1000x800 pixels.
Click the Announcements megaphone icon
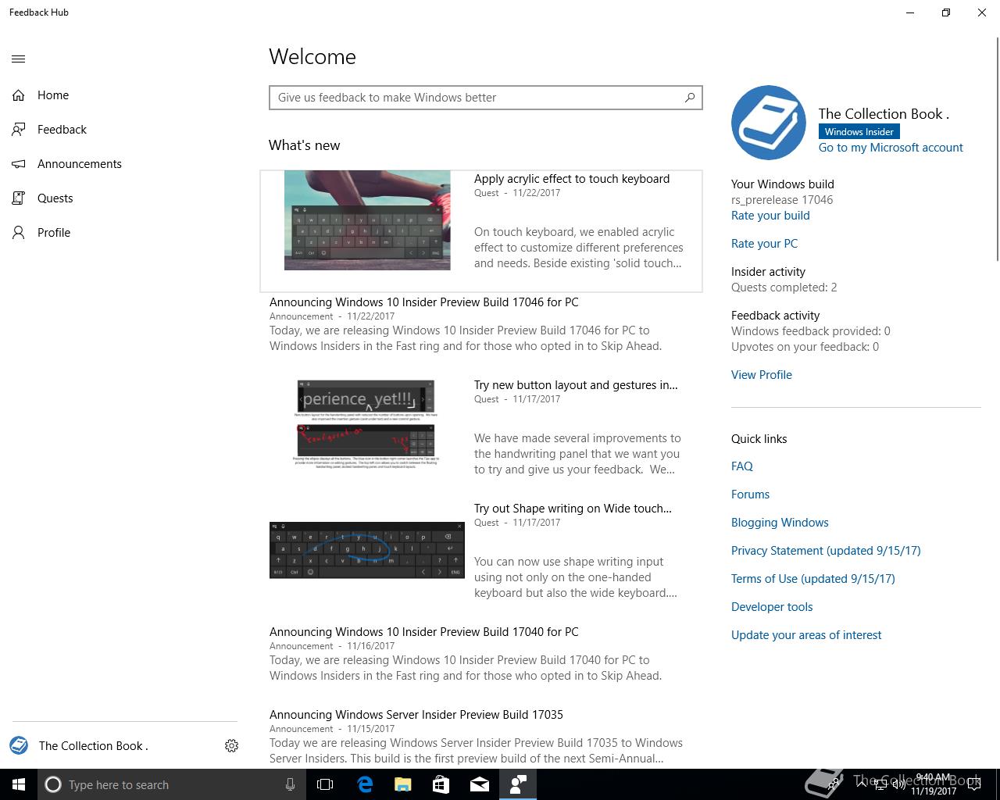pos(19,164)
